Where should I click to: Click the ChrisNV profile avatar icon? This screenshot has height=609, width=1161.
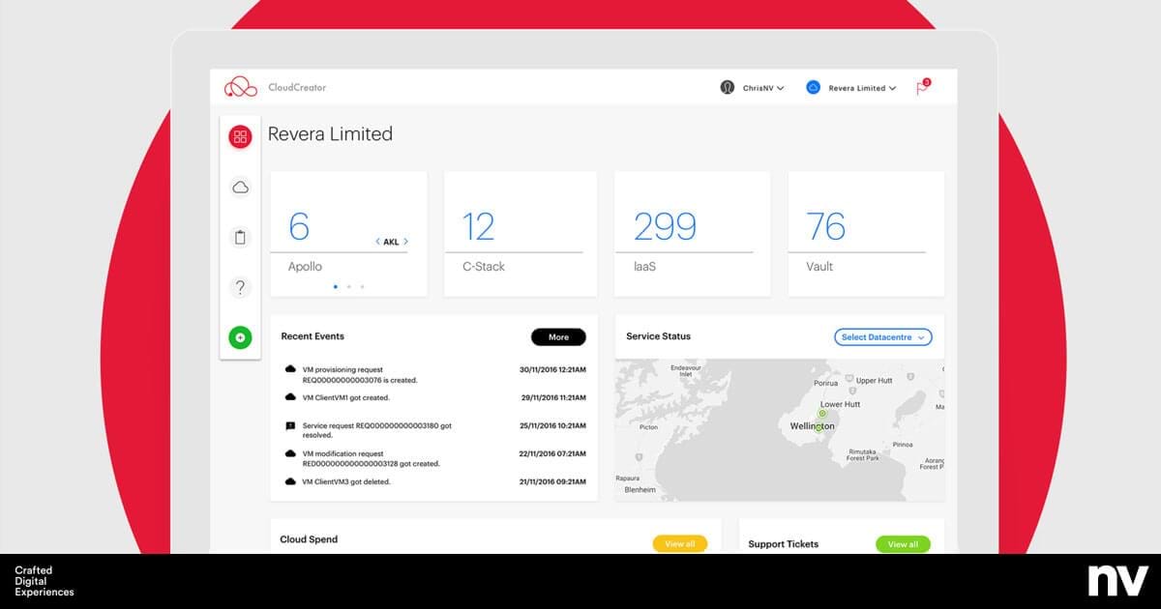point(727,87)
